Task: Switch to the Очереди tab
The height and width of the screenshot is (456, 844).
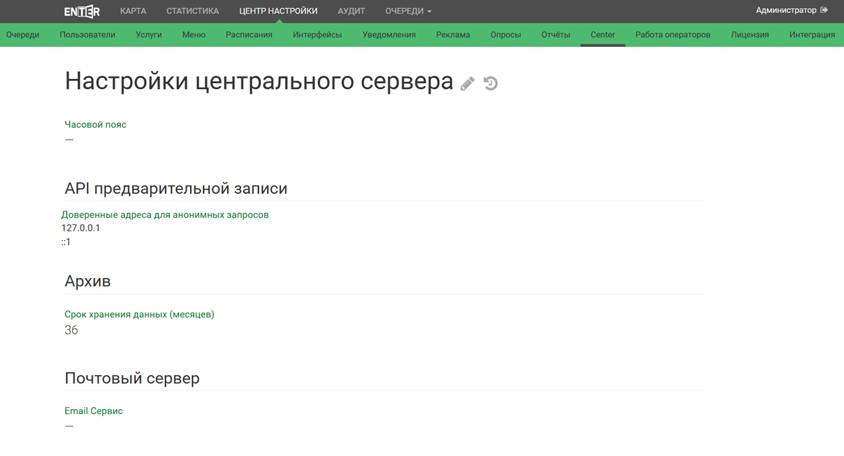Action: point(23,35)
